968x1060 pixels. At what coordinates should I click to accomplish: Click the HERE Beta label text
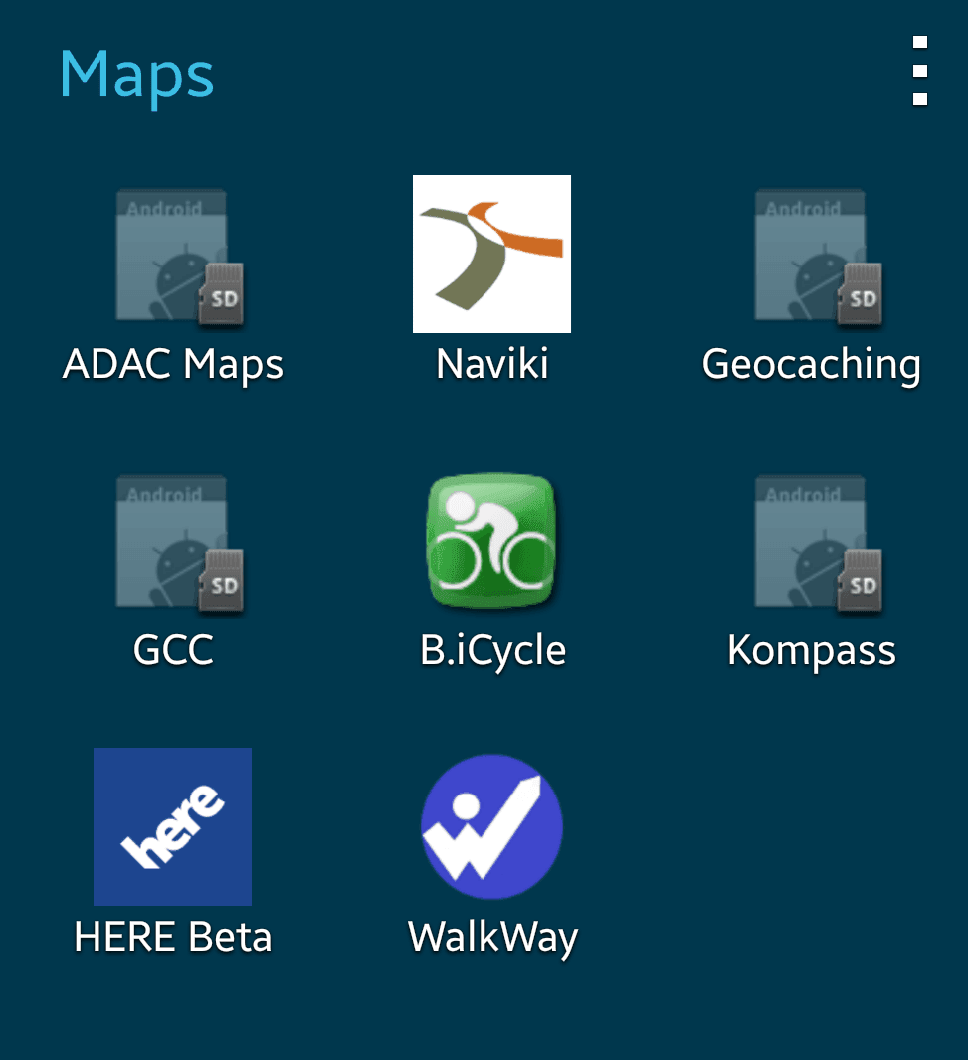[x=172, y=937]
